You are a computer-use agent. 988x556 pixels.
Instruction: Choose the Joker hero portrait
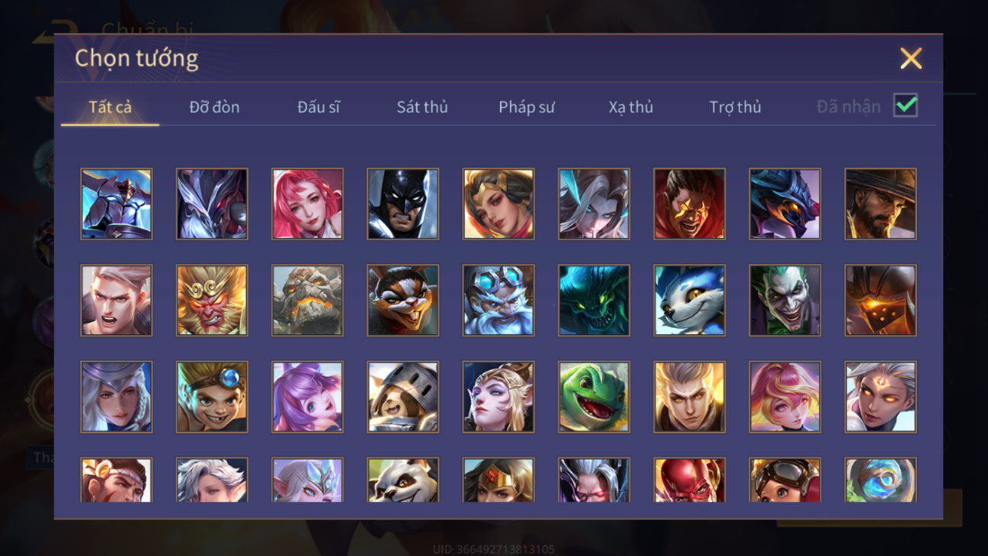tap(784, 300)
